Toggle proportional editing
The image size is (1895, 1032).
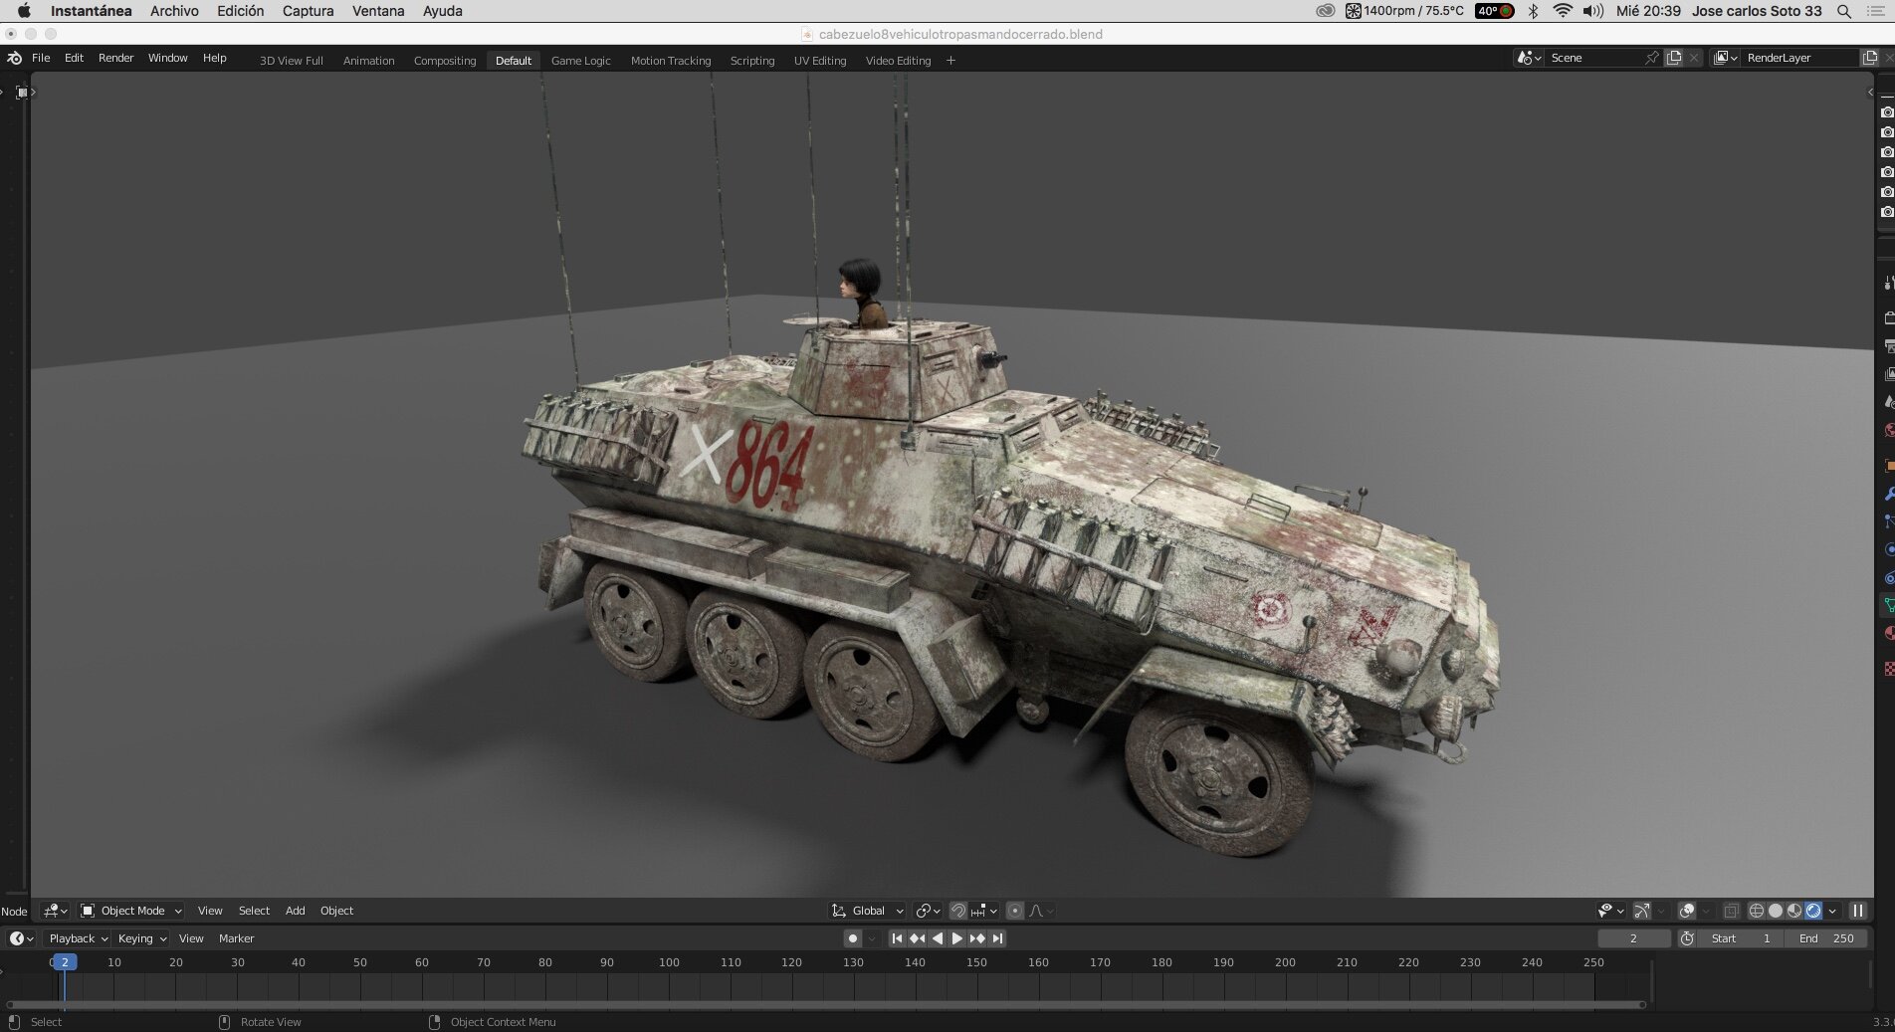pos(1015,911)
